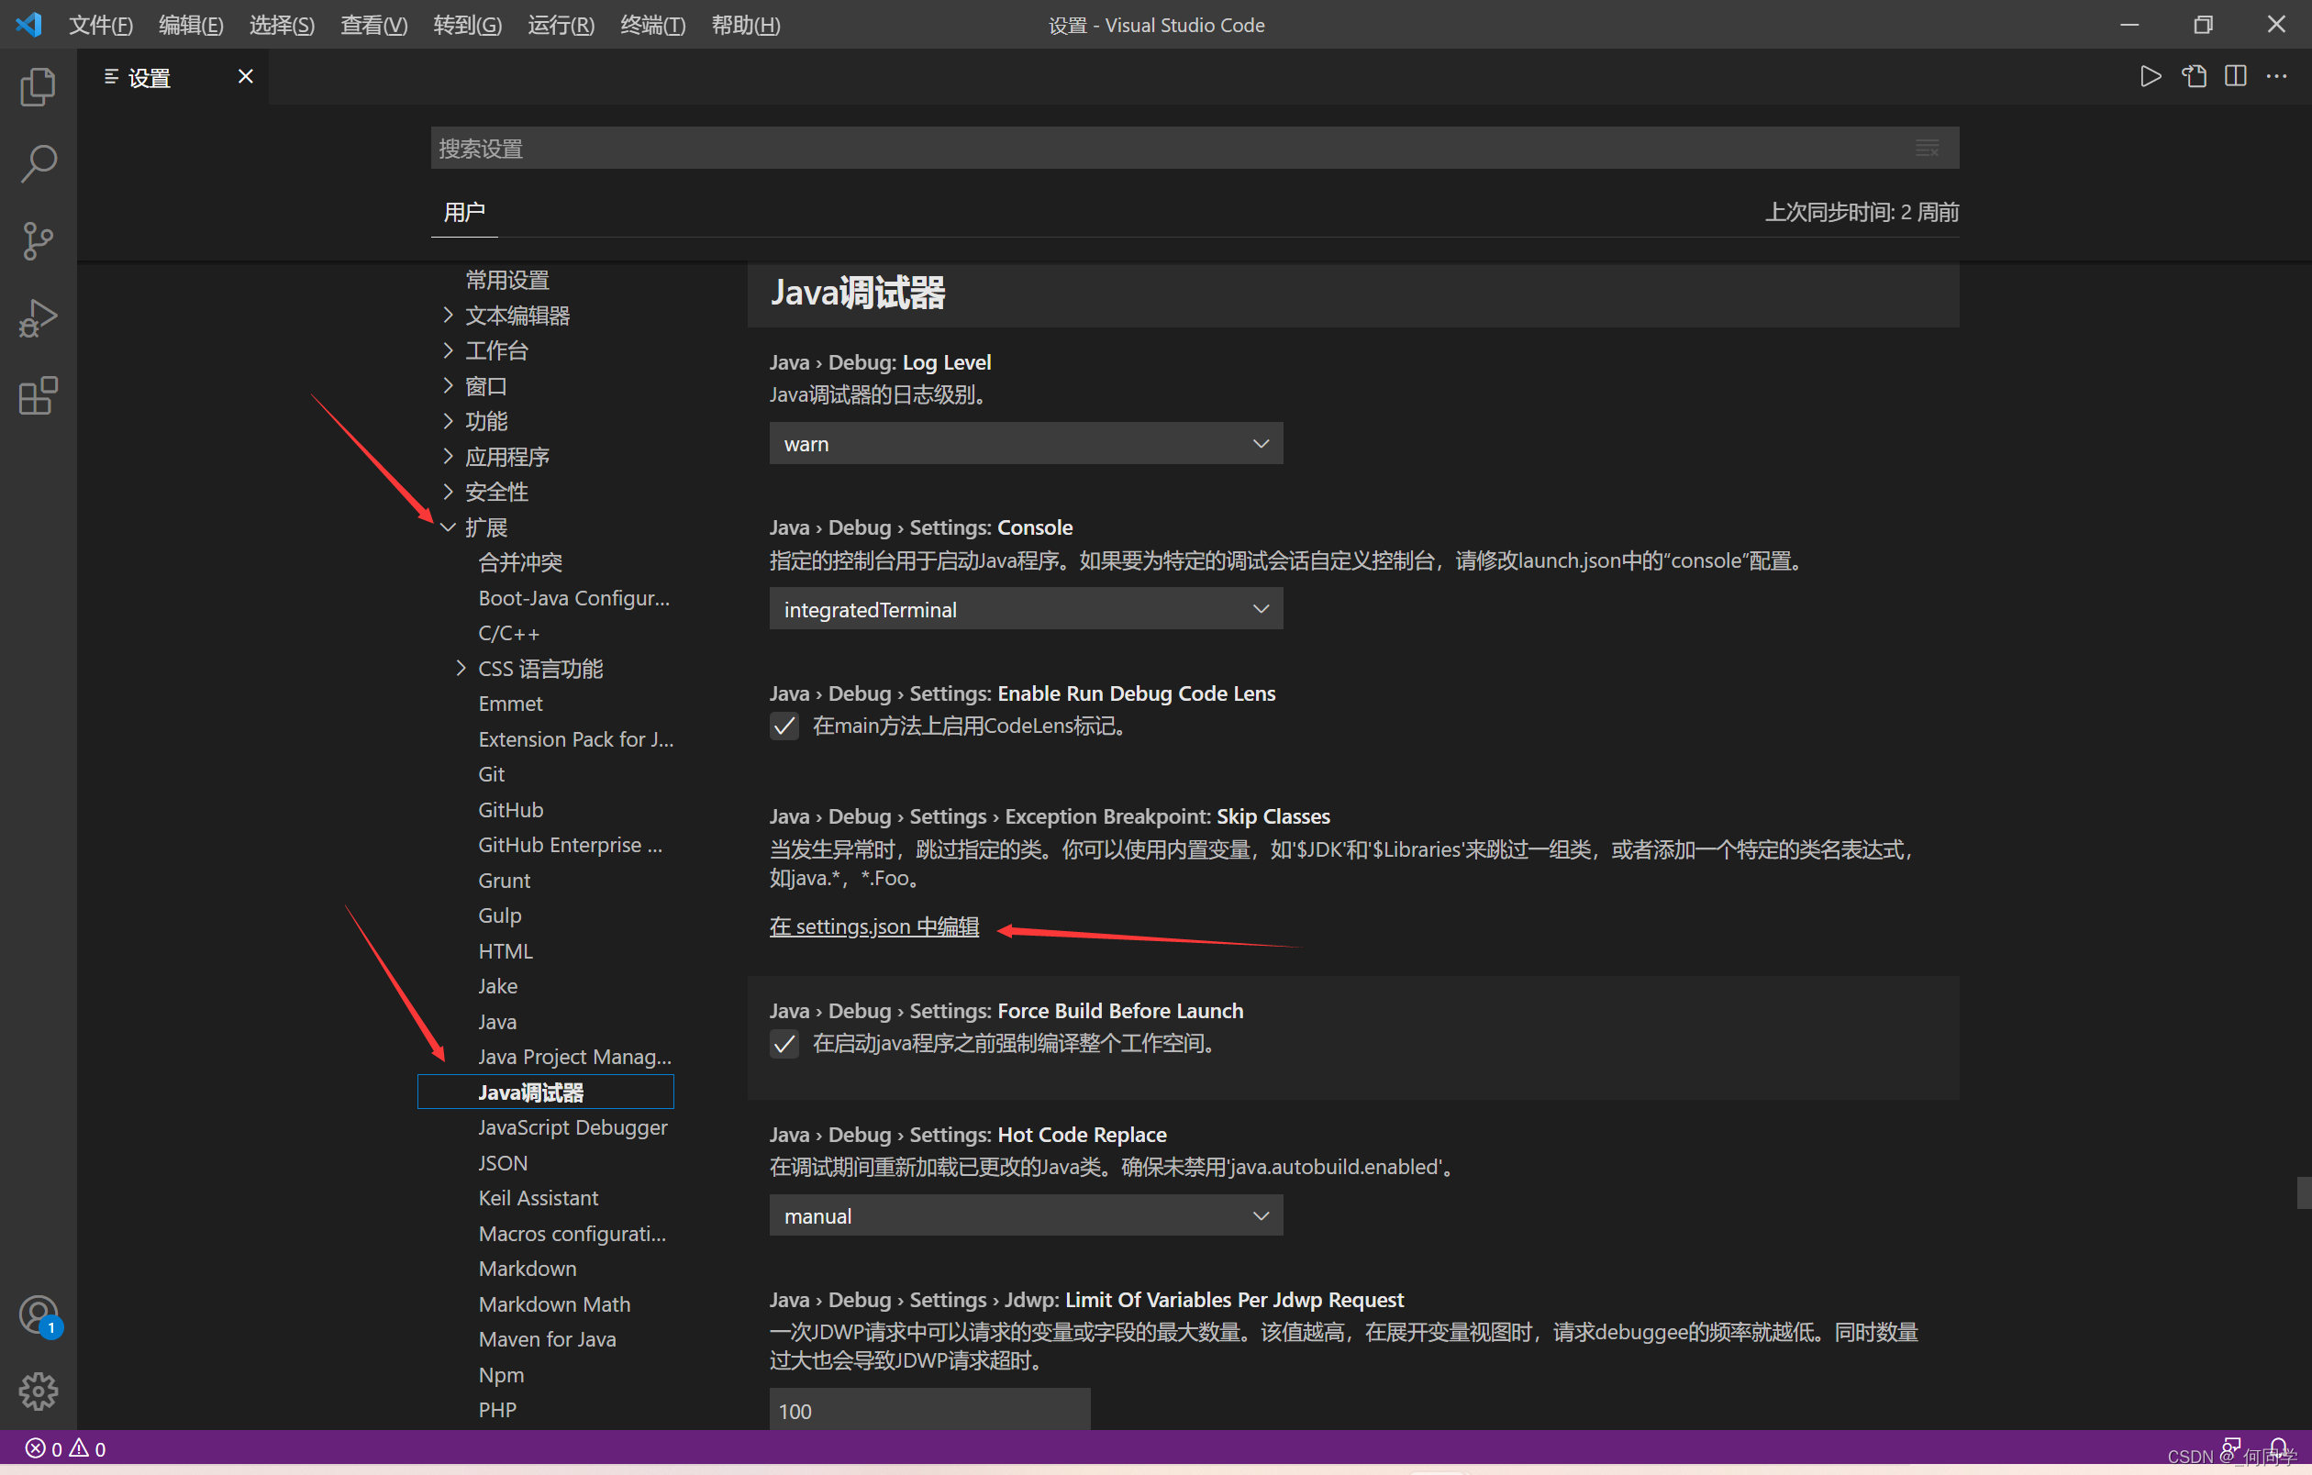The width and height of the screenshot is (2312, 1475).
Task: Uncheck Force Build Before Launch checkbox
Action: coord(784,1044)
